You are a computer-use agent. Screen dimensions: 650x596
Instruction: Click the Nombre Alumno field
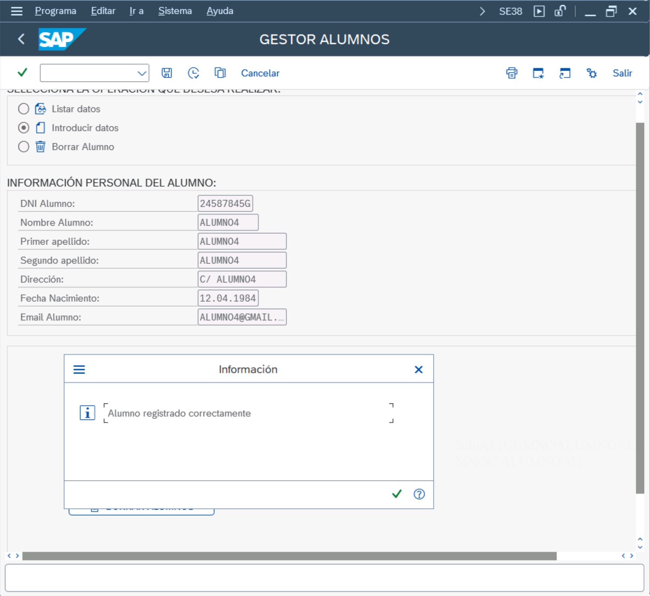(228, 222)
